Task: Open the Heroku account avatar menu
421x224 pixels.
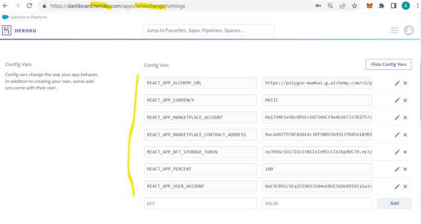Action: point(409,30)
